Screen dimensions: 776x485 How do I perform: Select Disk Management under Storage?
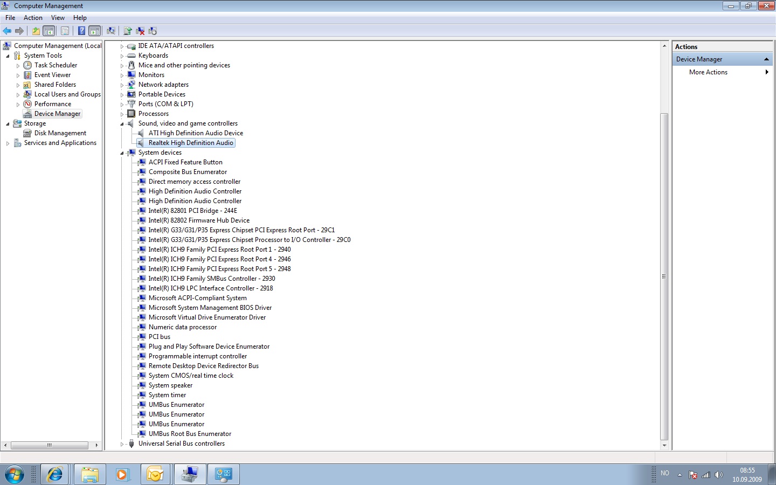tap(60, 133)
